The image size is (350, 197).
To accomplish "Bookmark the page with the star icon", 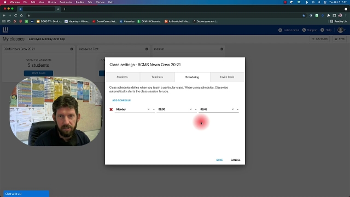I will tap(304, 15).
